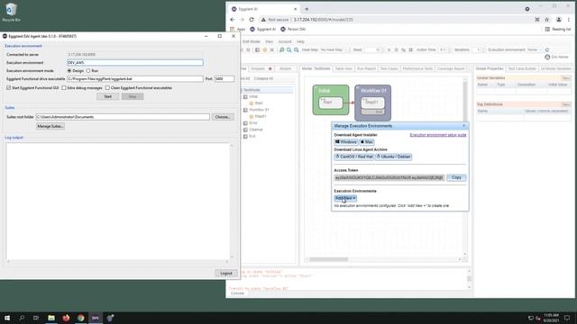Open the Account menu
577x324 pixels.
tap(285, 42)
